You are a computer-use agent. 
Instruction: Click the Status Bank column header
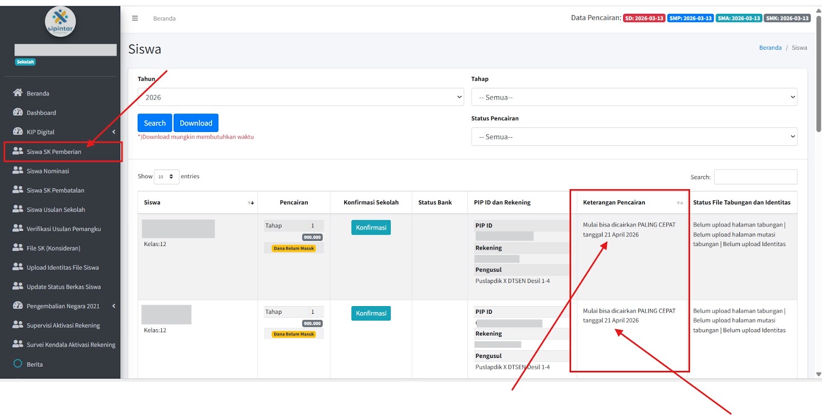pyautogui.click(x=435, y=202)
